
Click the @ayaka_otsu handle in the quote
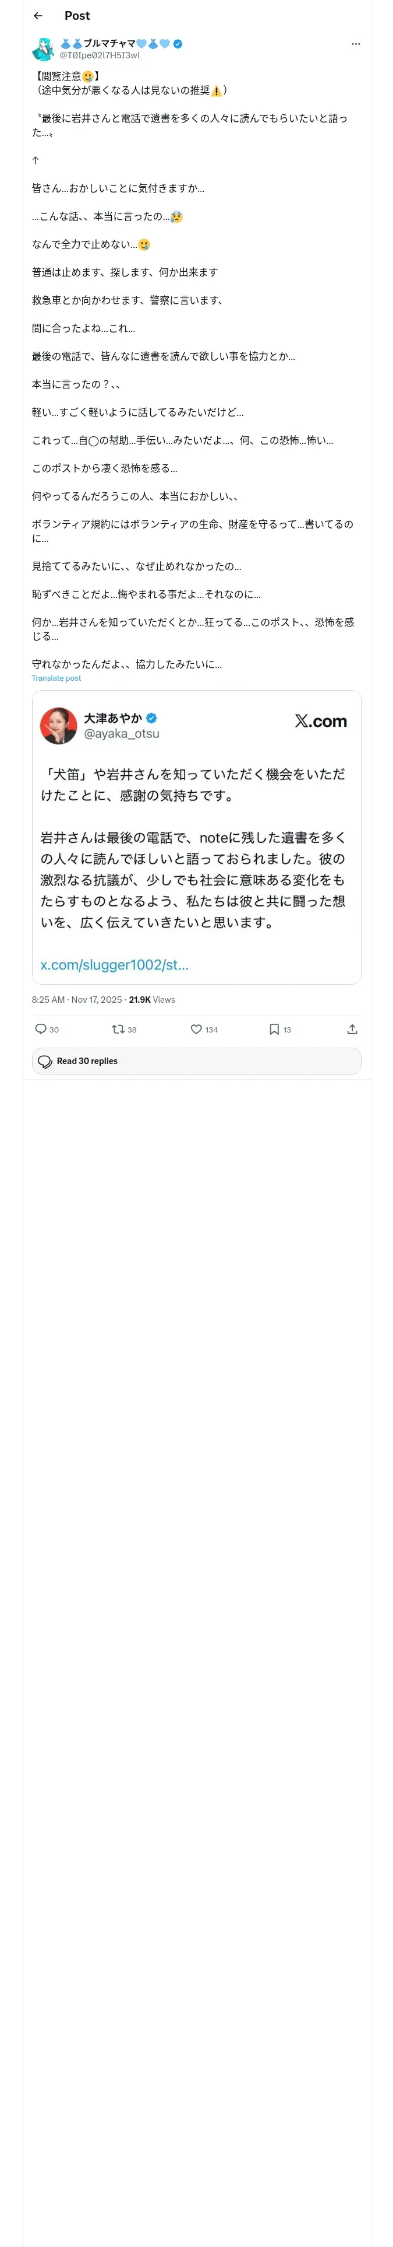point(121,734)
